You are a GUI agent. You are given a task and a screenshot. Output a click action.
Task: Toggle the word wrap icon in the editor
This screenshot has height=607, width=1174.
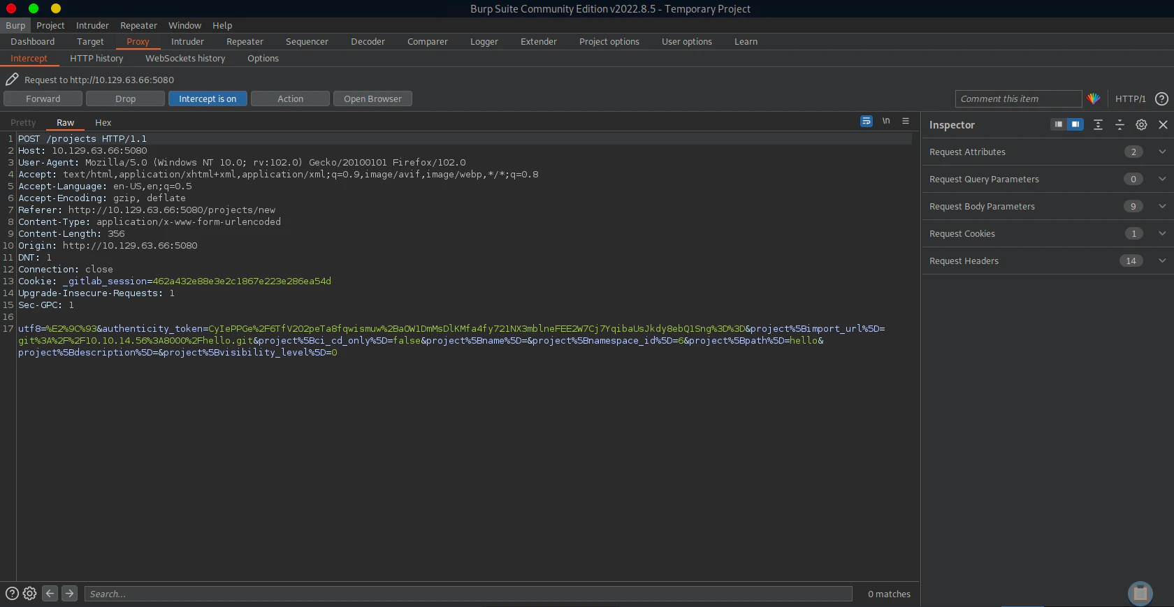[x=867, y=121]
